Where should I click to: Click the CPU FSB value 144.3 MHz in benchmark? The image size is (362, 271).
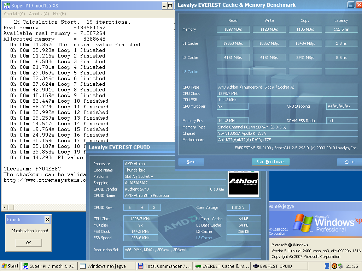coord(287,100)
